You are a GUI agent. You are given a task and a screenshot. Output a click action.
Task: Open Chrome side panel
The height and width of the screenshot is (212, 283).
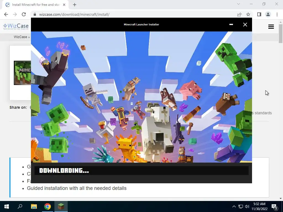click(x=259, y=14)
